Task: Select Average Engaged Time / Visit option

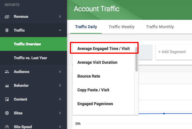Action: (103, 49)
